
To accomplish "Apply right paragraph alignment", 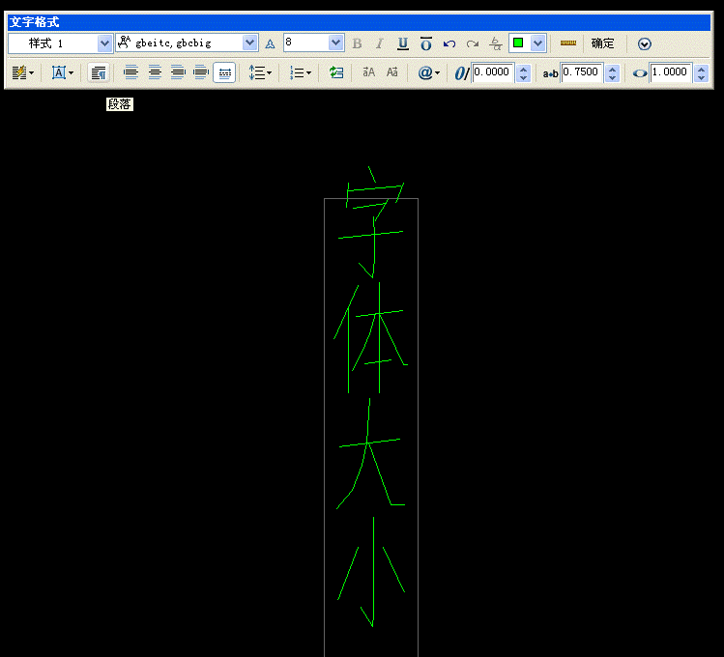I will 178,72.
